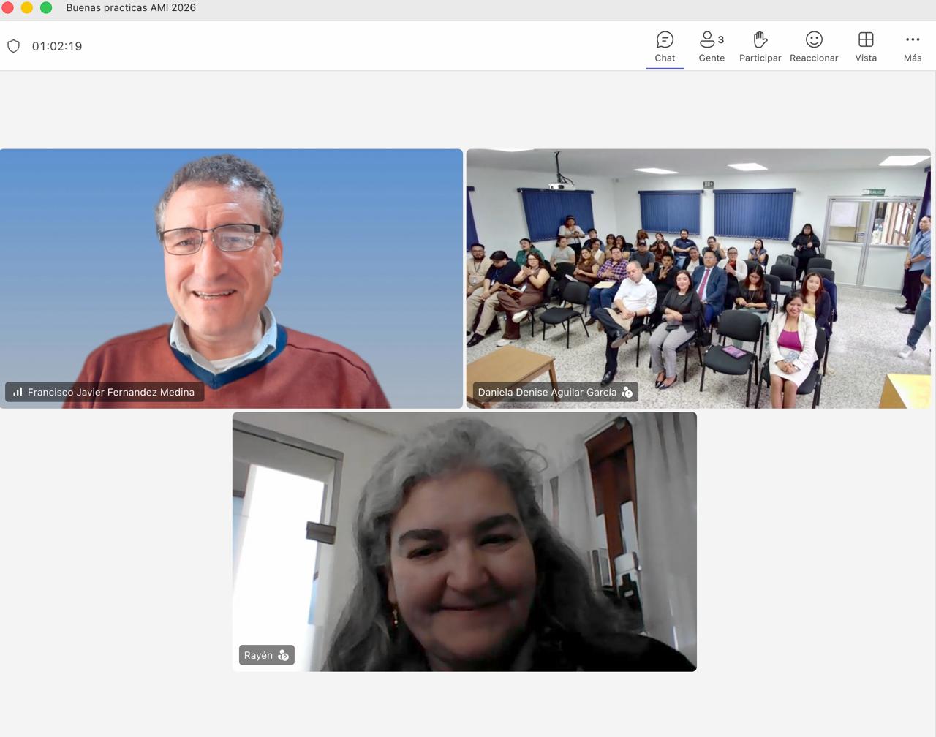Click the window title Buenas practicas AMI 2026
Viewport: 936px width, 737px height.
tap(131, 7)
